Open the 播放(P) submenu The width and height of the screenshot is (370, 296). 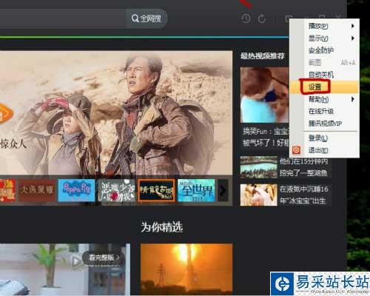[324, 26]
